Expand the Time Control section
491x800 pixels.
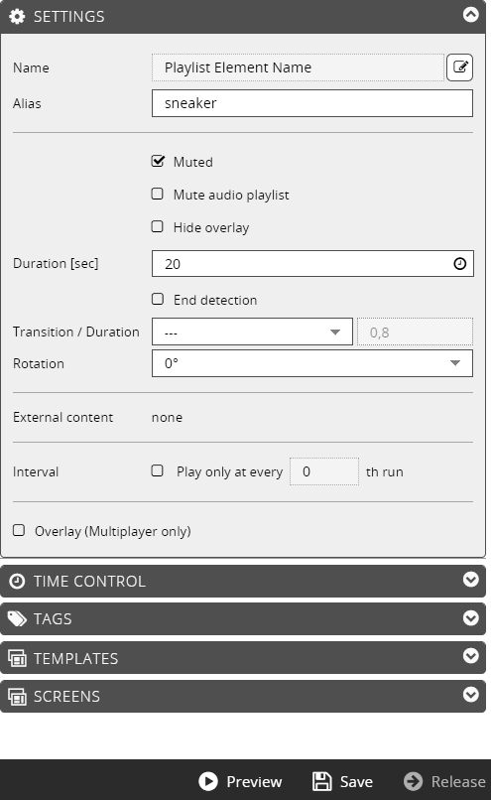pyautogui.click(x=470, y=580)
